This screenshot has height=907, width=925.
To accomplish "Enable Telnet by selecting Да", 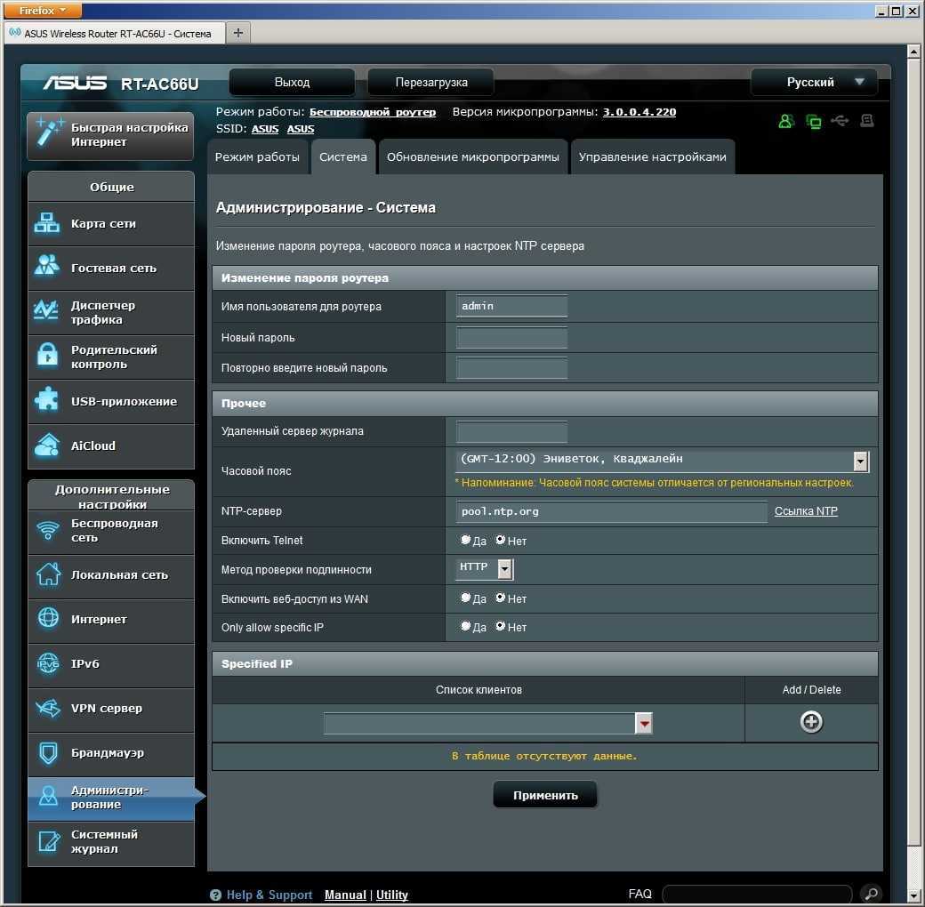I will tap(466, 540).
